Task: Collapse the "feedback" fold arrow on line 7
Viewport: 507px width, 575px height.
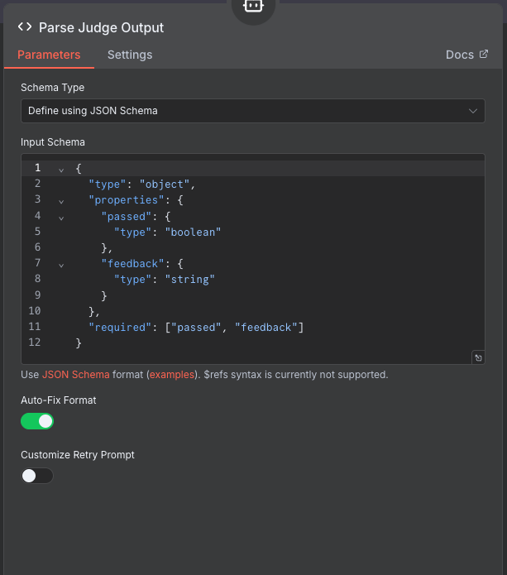Action: pos(61,265)
